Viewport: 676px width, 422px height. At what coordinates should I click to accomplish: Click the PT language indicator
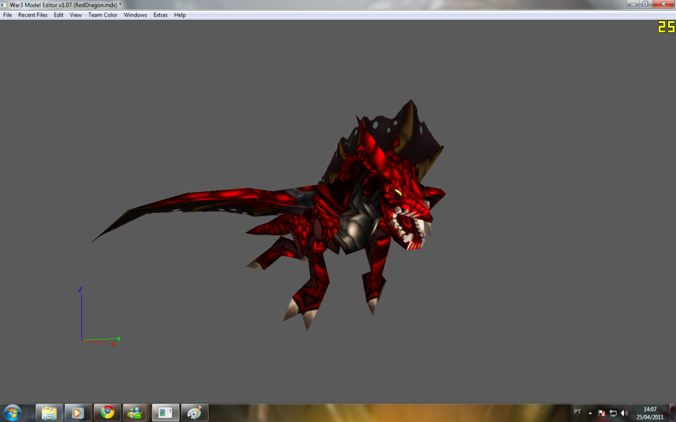(577, 411)
